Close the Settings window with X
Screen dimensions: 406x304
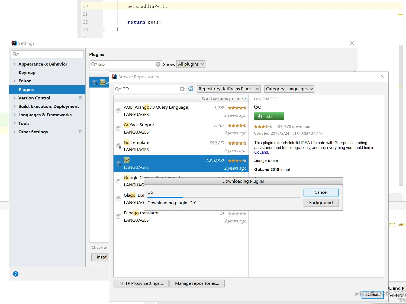click(x=352, y=43)
